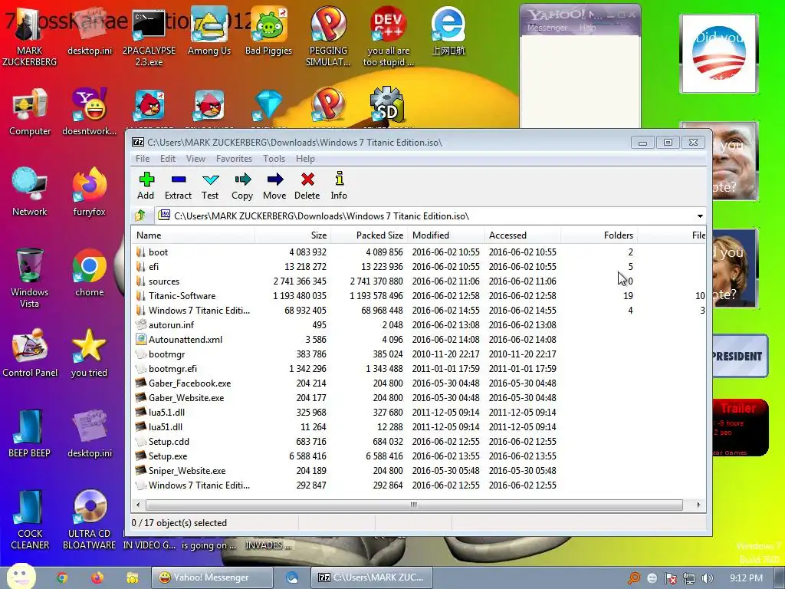Open the address path dropdown arrow

[700, 216]
